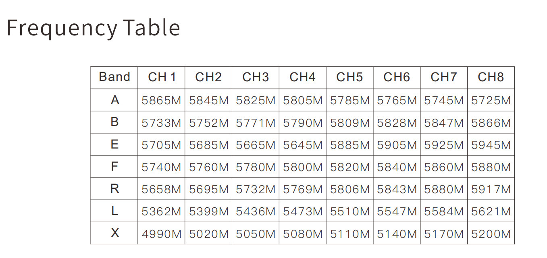The height and width of the screenshot is (258, 547).
Task: Click the 5790M cell in band B
Action: 303,123
